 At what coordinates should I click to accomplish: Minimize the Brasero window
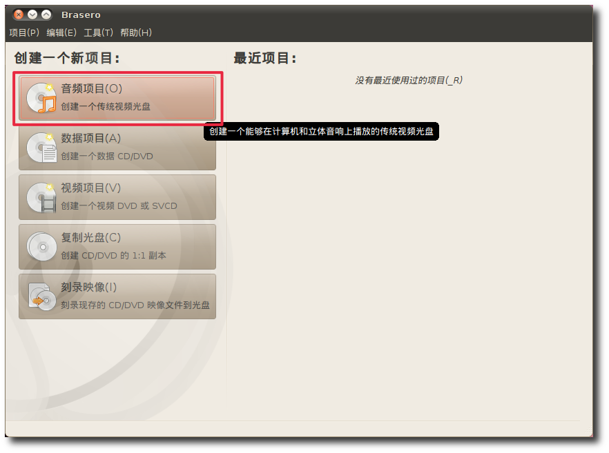(x=32, y=14)
